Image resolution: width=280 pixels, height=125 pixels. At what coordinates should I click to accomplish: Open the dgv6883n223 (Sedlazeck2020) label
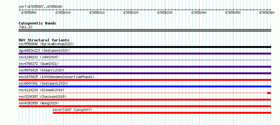click(44, 50)
